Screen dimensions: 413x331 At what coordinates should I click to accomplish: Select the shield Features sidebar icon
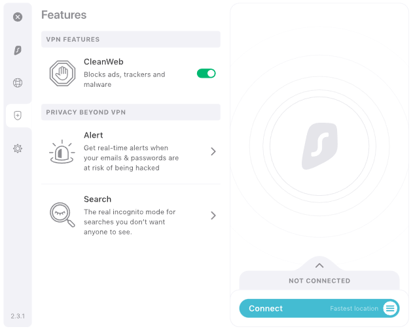[18, 116]
